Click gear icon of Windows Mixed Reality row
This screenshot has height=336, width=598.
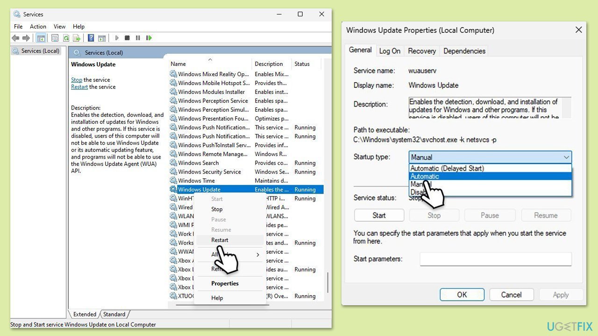[173, 74]
